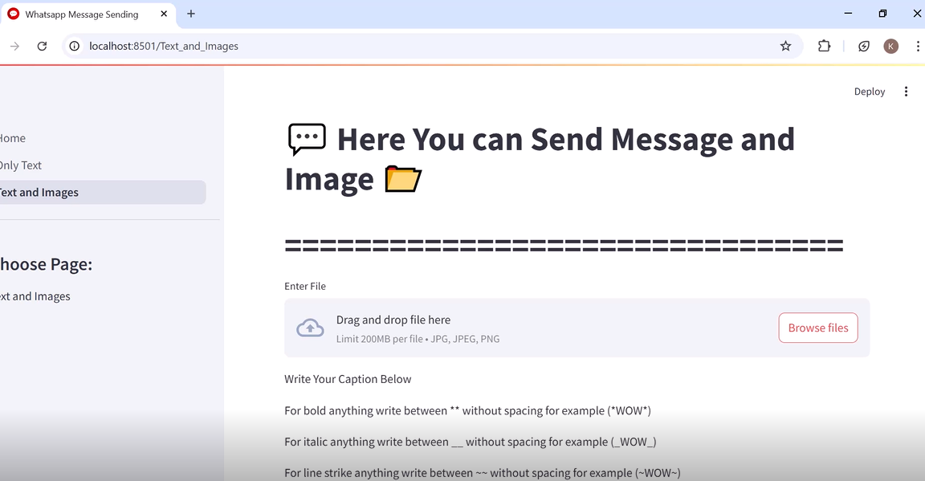Image resolution: width=925 pixels, height=481 pixels.
Task: Click the performance icon beside the profile avatar
Action: click(864, 46)
